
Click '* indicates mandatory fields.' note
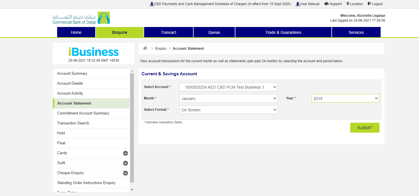(163, 122)
